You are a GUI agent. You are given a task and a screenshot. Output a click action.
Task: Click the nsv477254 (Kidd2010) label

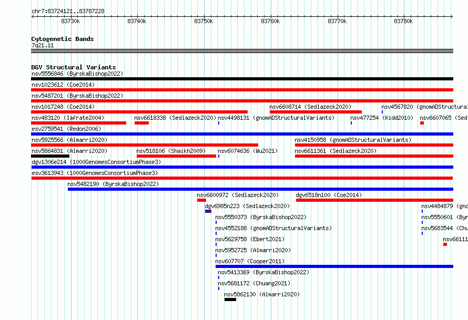pos(382,118)
